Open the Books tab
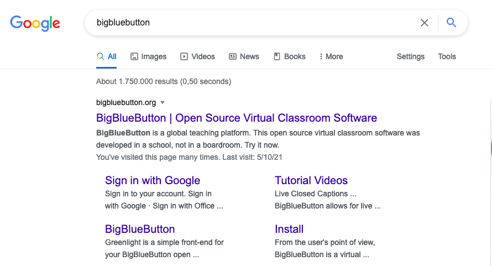Screen dimensions: 492x266 (x=290, y=56)
